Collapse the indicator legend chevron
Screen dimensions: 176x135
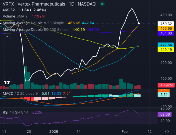click(7, 36)
